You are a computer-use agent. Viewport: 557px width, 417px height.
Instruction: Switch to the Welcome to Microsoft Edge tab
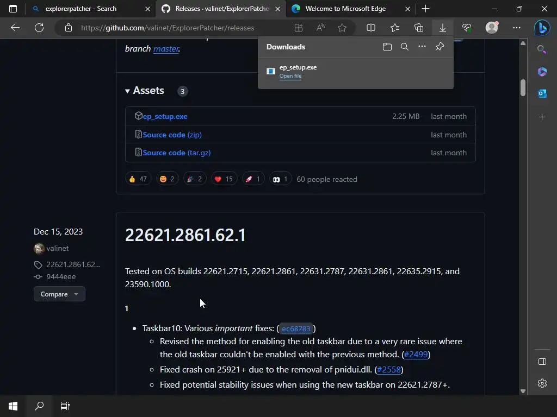click(345, 9)
